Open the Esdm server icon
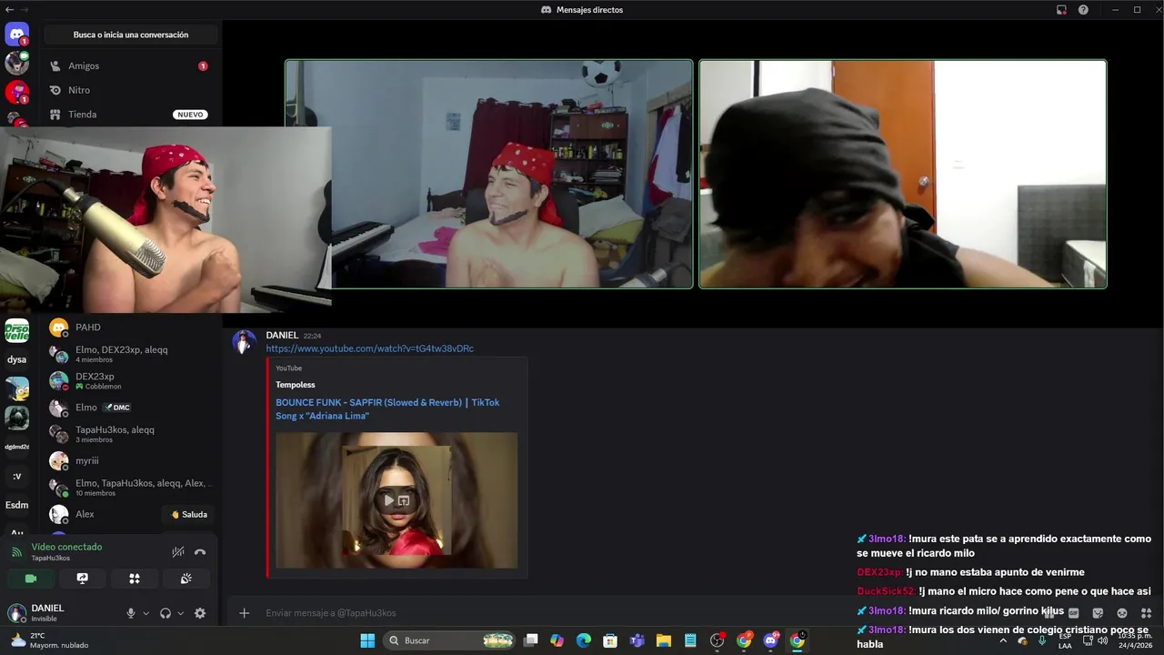This screenshot has height=655, width=1164. tap(16, 505)
